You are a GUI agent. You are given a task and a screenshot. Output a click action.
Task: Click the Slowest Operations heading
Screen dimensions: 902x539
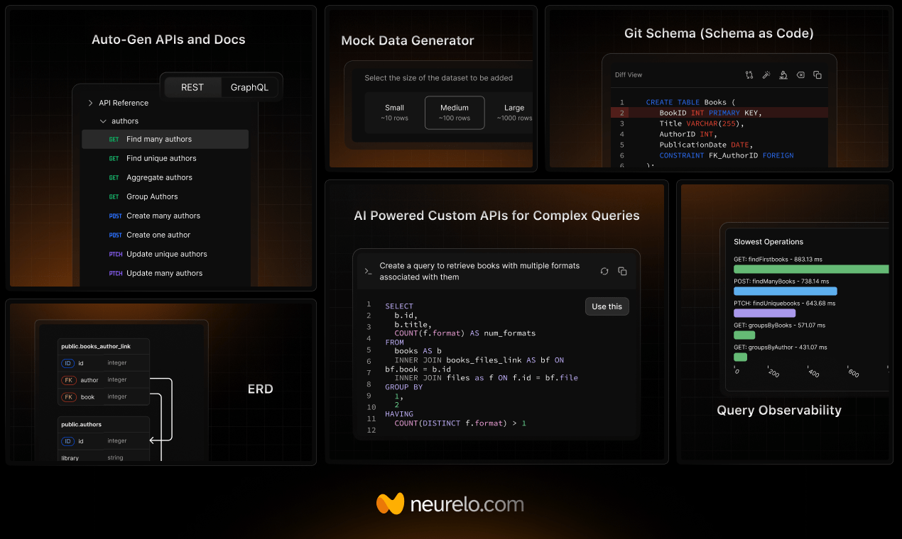pyautogui.click(x=768, y=242)
